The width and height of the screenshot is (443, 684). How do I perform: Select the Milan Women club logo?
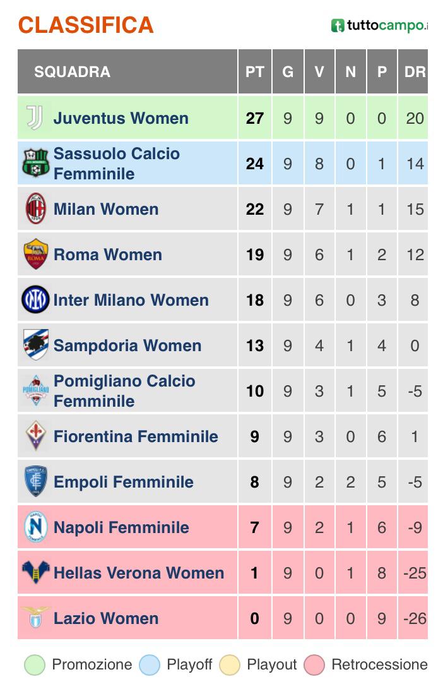pyautogui.click(x=36, y=208)
